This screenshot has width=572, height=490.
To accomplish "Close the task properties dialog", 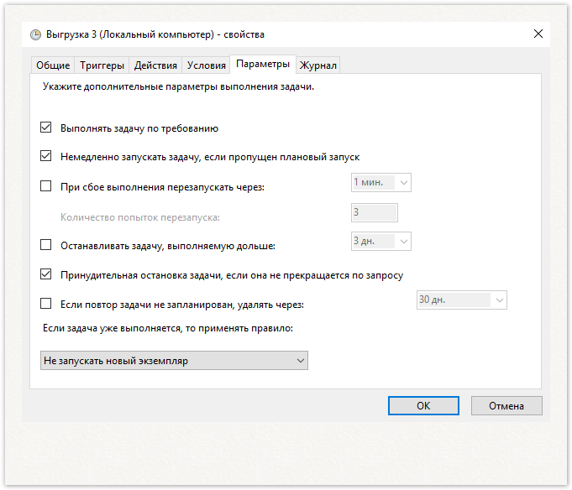I will 538,34.
